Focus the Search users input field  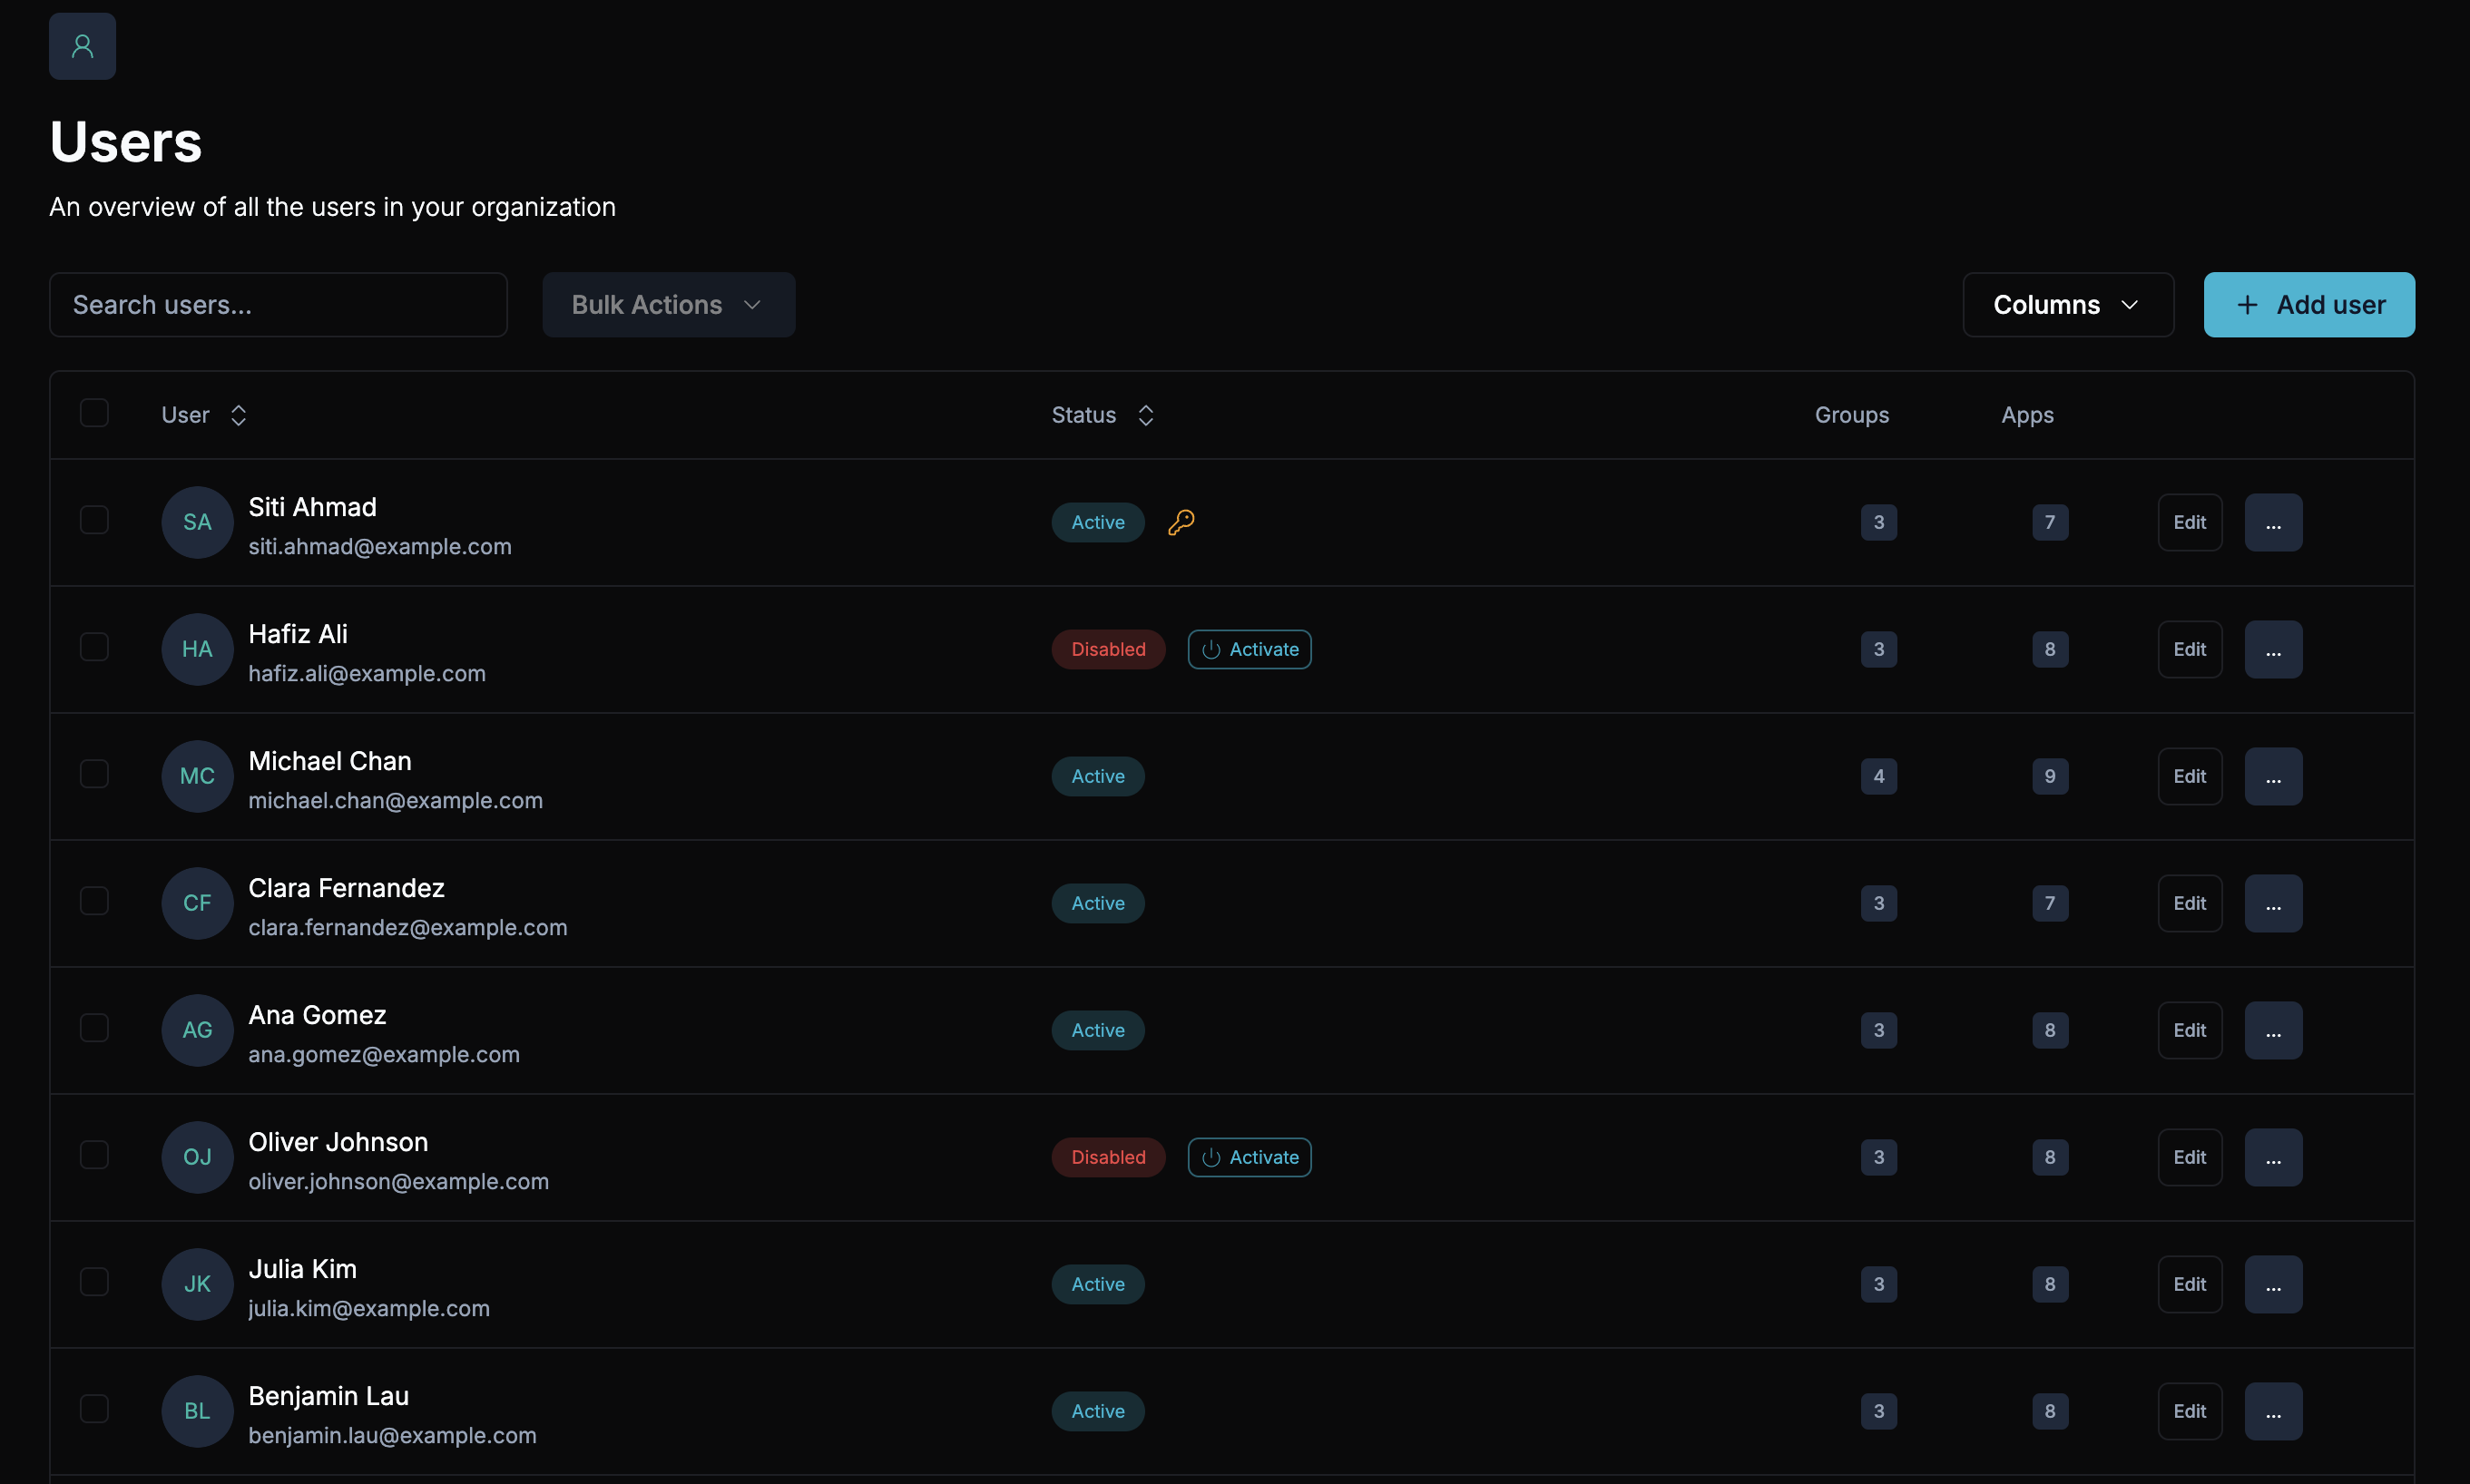278,305
